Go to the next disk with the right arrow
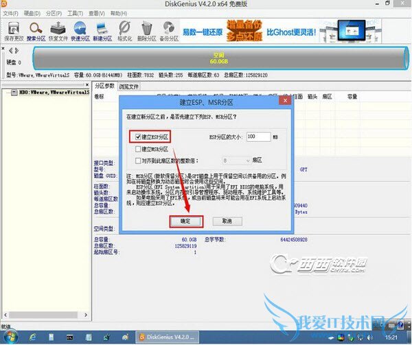 point(16,50)
